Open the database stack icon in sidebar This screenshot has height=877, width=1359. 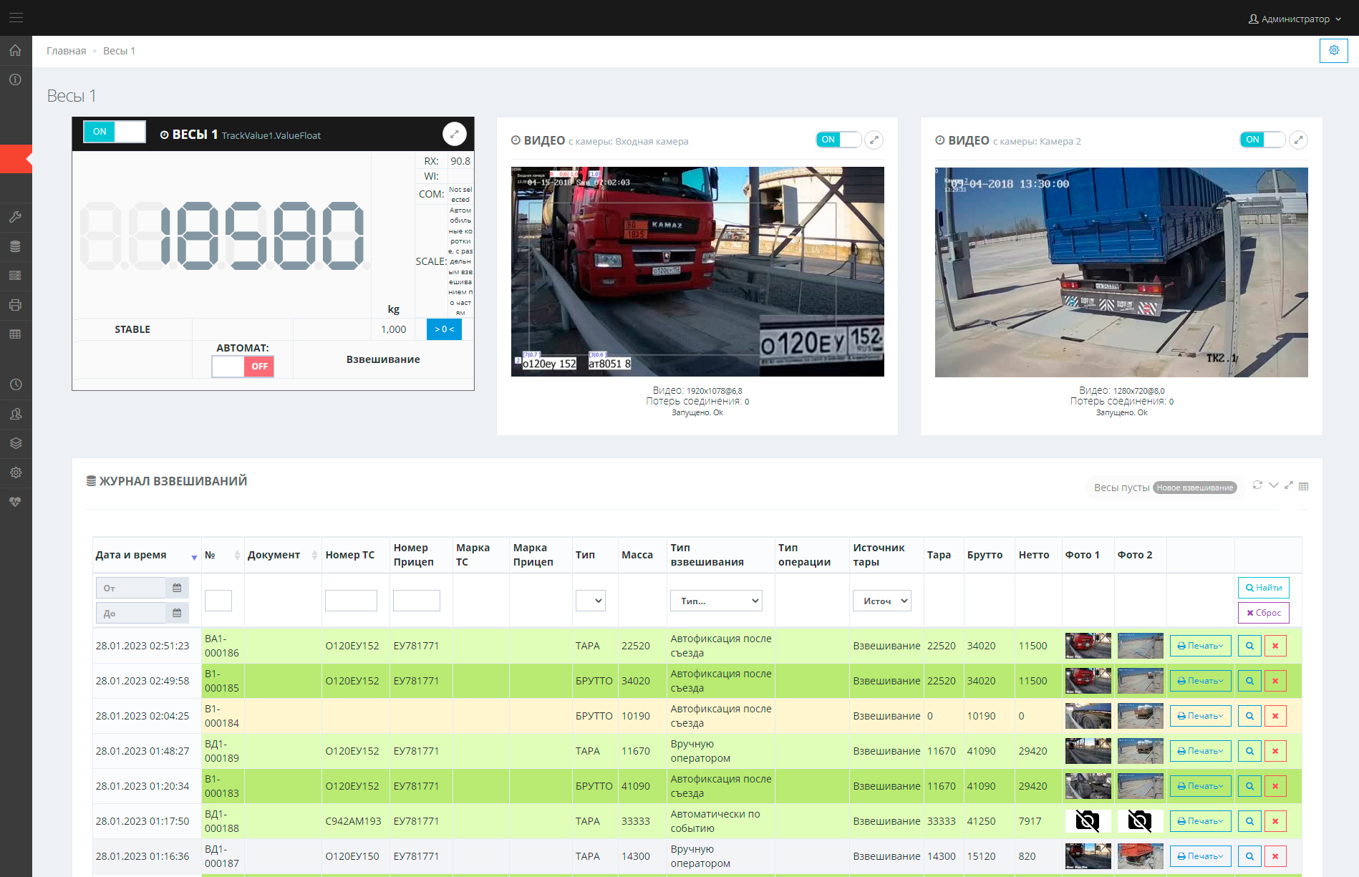point(16,246)
